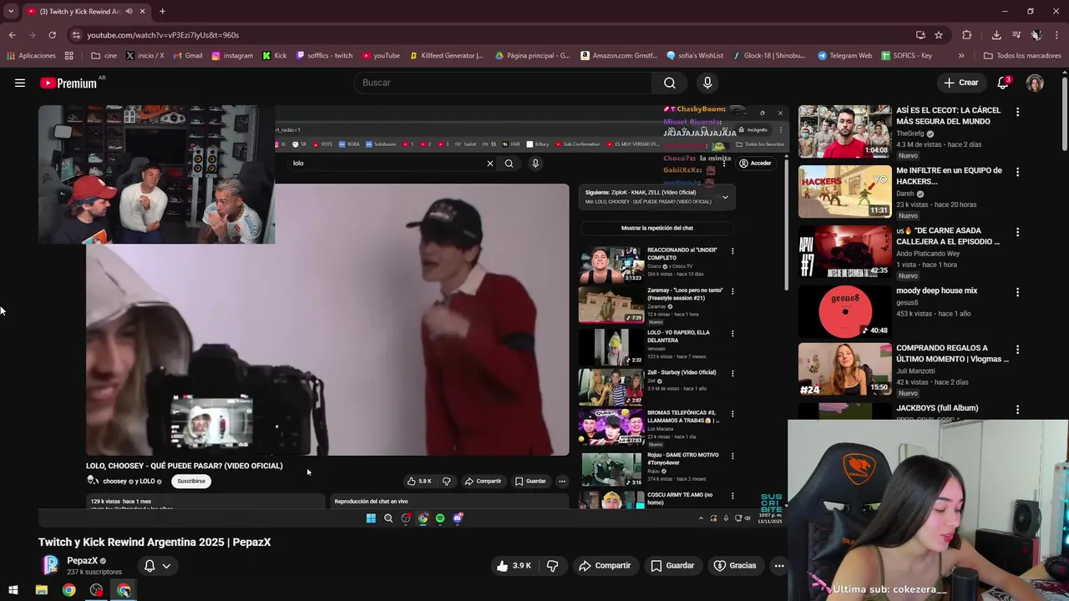Save the video with Guardar
1069x601 pixels.
coord(672,565)
